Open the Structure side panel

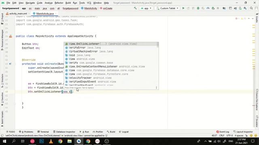pos(2,81)
